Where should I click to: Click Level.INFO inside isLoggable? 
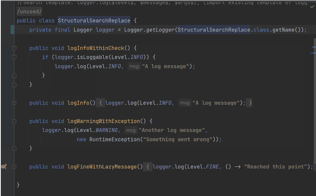coord(127,57)
